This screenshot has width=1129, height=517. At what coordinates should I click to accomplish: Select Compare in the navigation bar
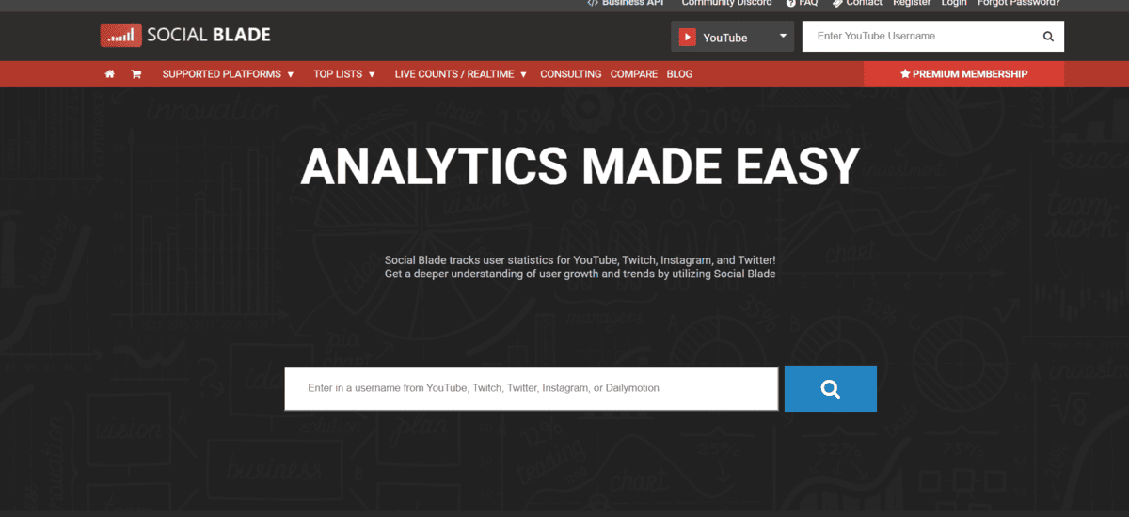coord(634,74)
